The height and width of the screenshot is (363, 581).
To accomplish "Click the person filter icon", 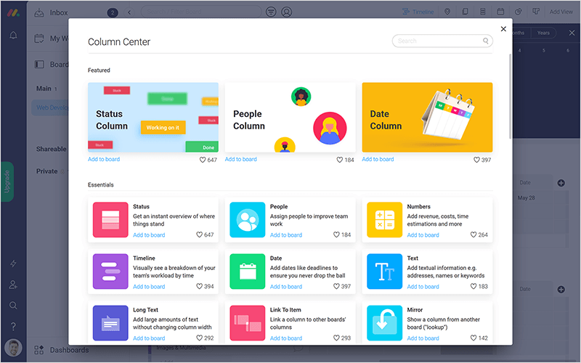I will coord(286,12).
